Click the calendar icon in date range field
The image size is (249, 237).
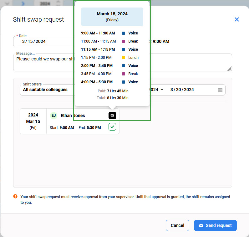pos(220,90)
